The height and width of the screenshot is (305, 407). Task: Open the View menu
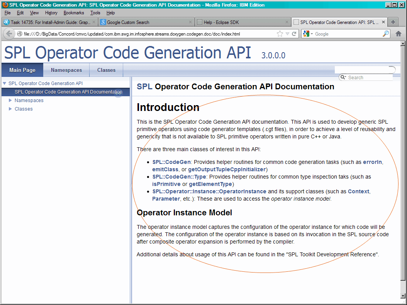(x=34, y=13)
